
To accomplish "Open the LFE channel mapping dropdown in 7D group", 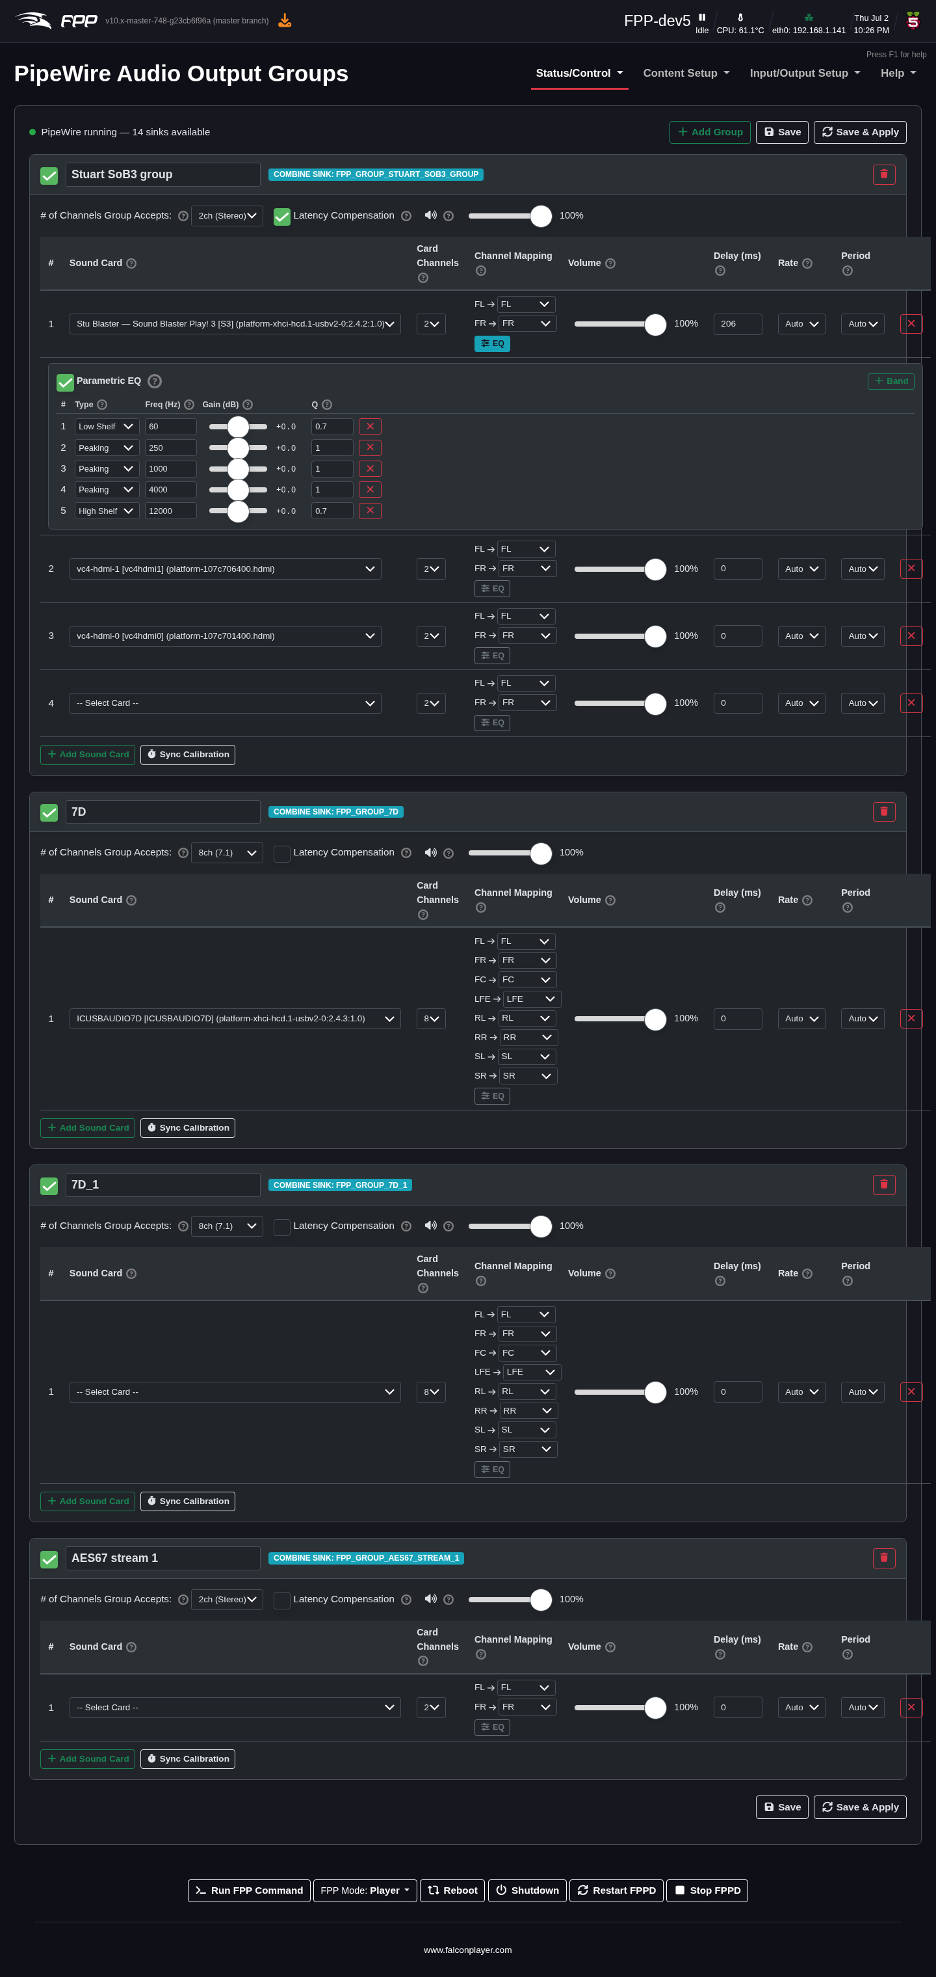I will tap(532, 999).
